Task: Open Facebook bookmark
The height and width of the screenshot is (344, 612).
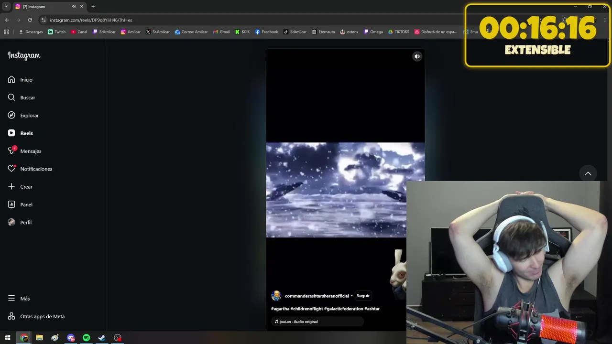Action: tap(266, 32)
